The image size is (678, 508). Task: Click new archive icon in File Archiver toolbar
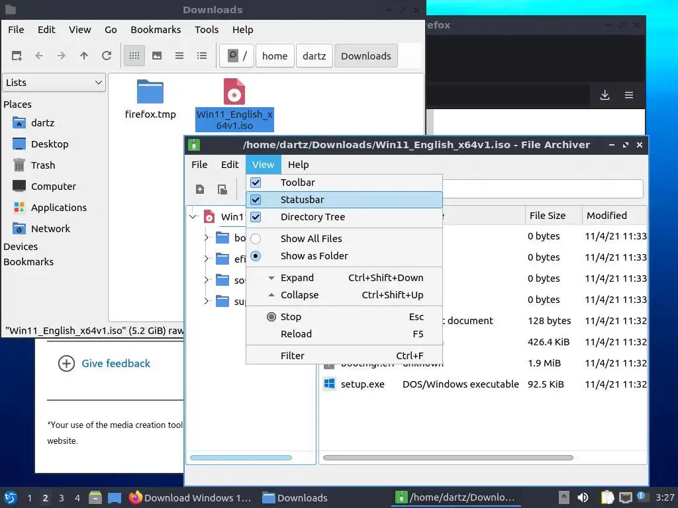click(x=200, y=189)
